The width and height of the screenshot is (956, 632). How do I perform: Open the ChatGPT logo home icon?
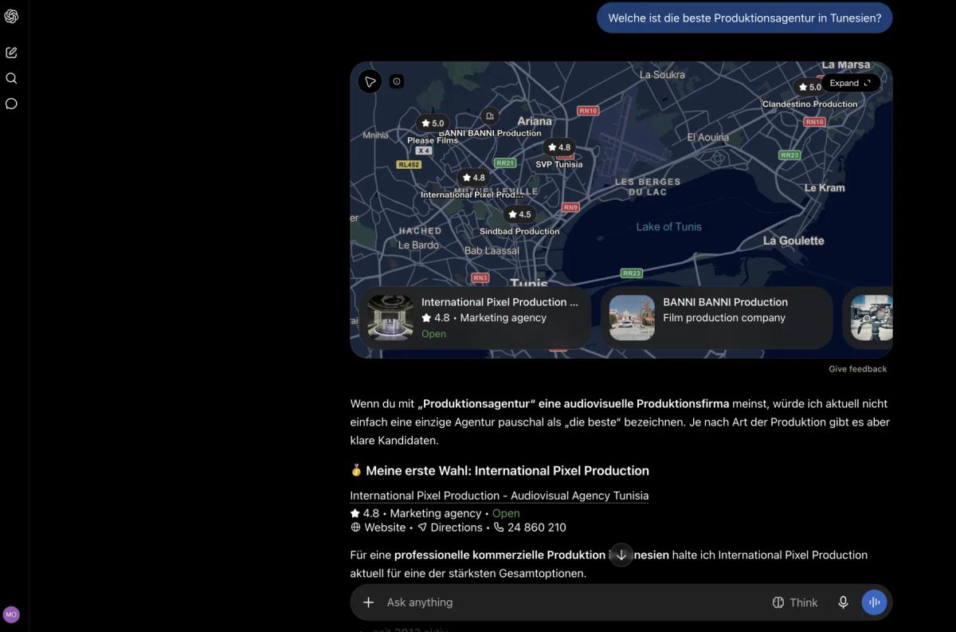[11, 17]
